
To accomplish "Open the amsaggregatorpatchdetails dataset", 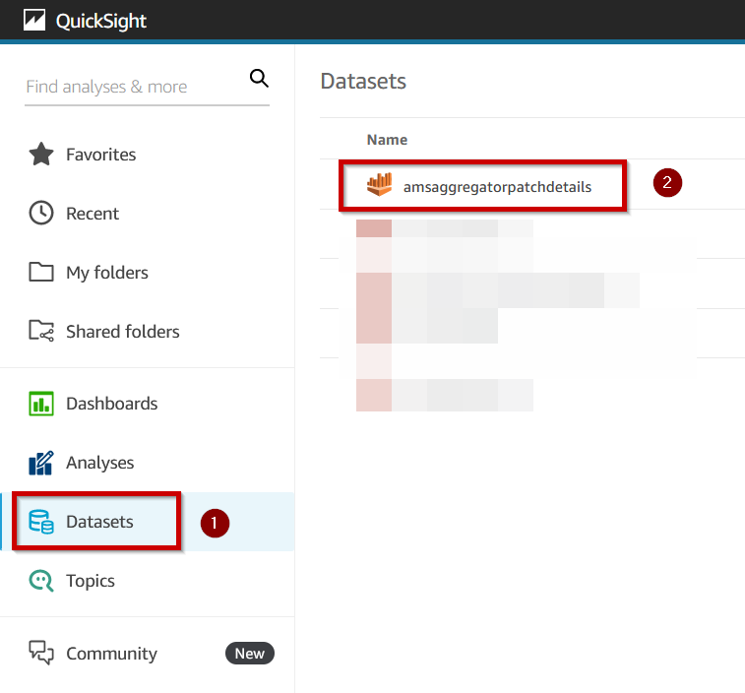I will pos(497,187).
